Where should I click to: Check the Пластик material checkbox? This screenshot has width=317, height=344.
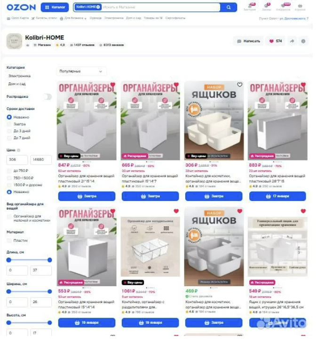click(x=9, y=240)
